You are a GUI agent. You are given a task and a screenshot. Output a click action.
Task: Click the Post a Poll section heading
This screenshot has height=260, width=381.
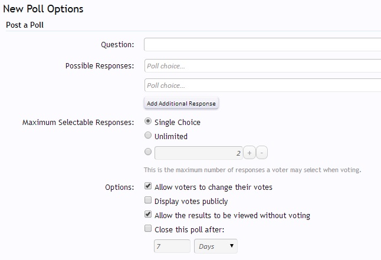click(25, 25)
